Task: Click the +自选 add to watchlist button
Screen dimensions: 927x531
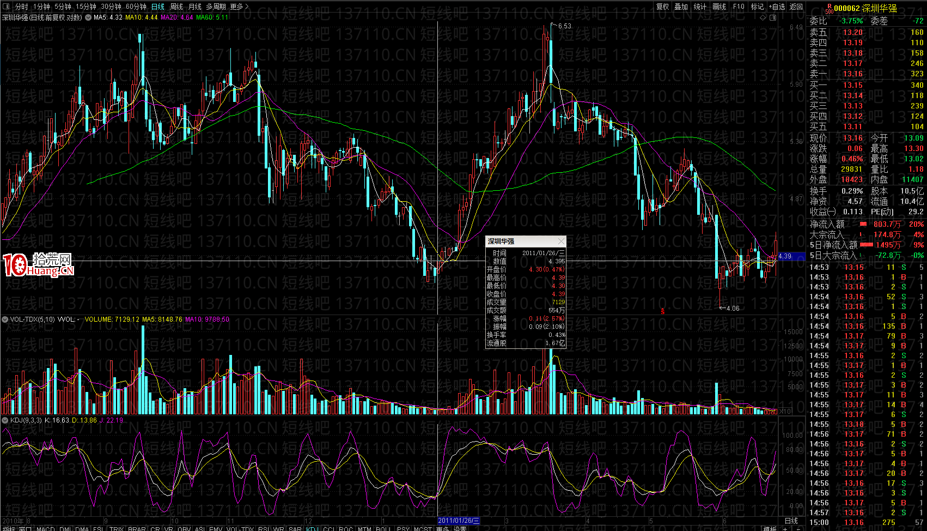Action: point(777,7)
